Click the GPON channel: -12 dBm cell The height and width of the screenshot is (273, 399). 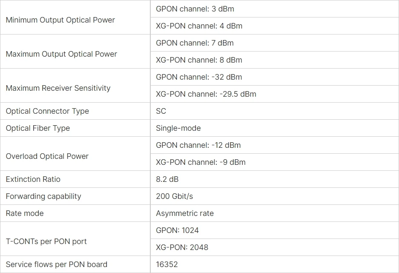point(198,145)
